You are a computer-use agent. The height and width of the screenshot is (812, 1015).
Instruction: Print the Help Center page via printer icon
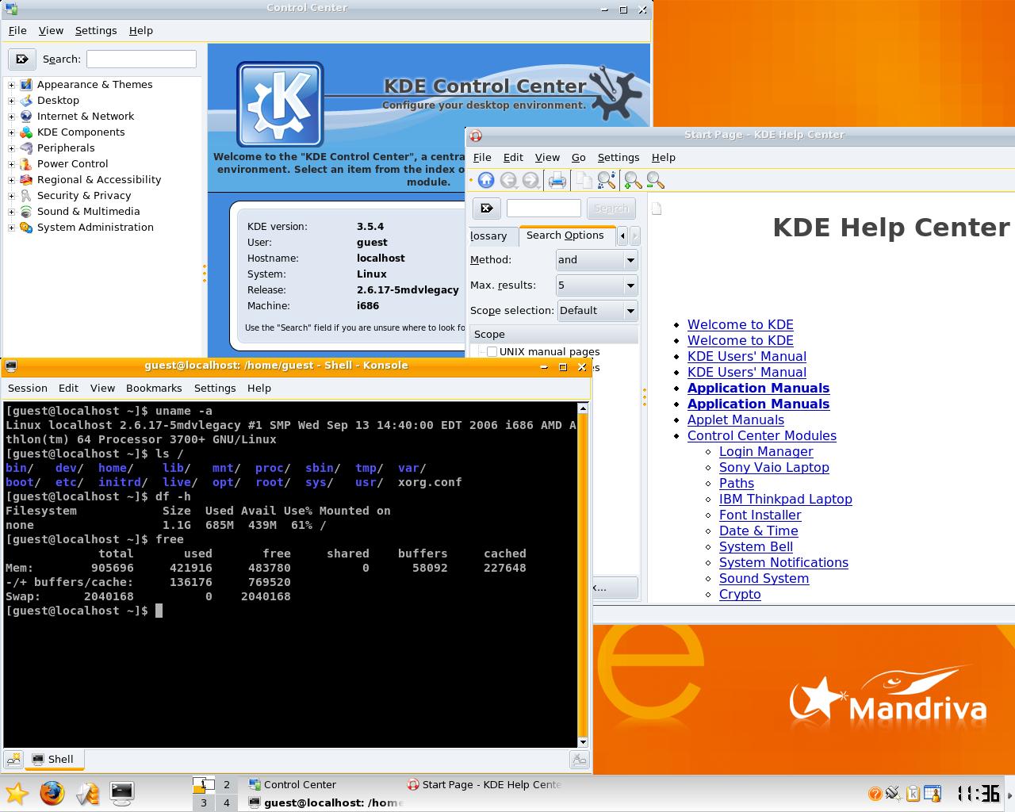pyautogui.click(x=557, y=181)
